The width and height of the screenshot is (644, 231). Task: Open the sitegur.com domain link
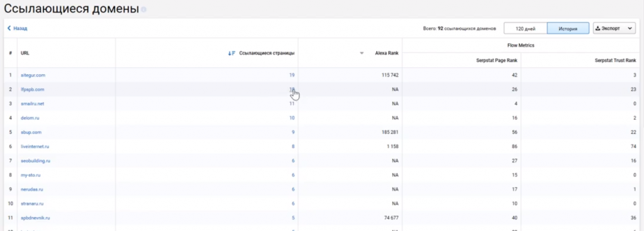tap(33, 75)
